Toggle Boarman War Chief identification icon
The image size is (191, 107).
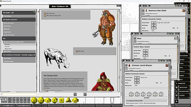[x=143, y=14]
